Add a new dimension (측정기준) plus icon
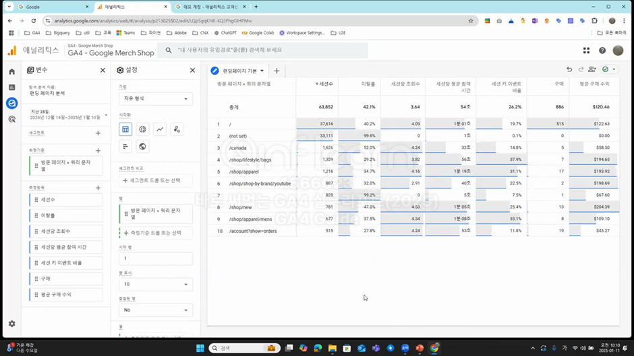 click(98, 151)
